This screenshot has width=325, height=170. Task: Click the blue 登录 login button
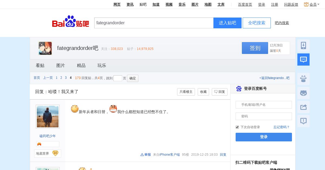pos(264,137)
